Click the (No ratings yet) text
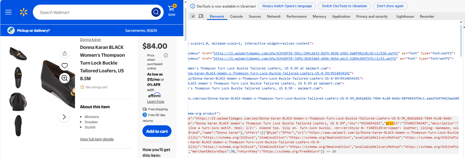The height and width of the screenshot is (158, 465). (x=96, y=87)
